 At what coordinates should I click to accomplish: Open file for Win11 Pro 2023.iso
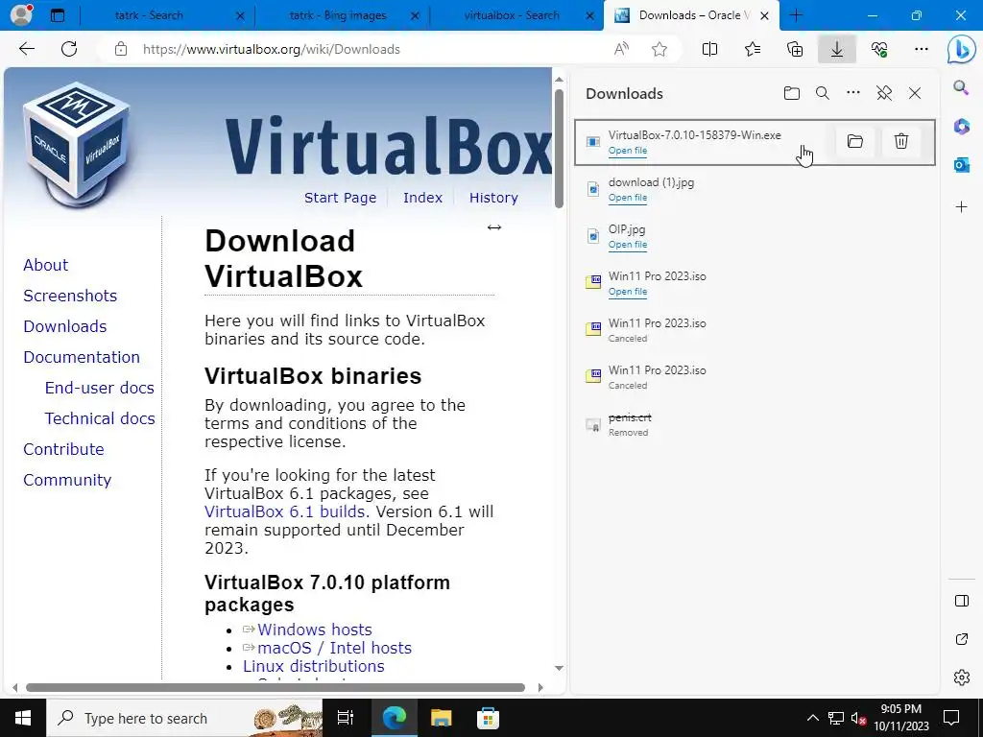[628, 292]
